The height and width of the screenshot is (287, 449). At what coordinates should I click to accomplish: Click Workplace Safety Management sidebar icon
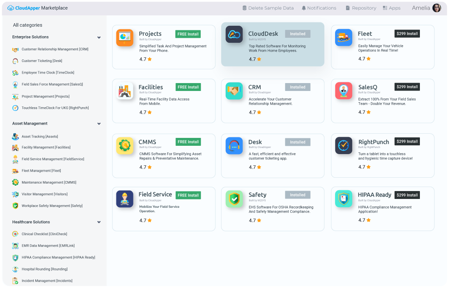point(15,206)
